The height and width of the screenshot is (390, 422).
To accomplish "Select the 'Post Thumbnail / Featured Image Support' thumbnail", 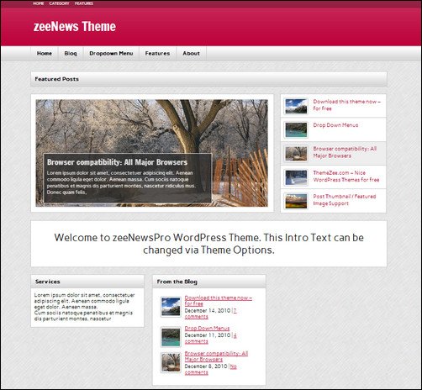I will (296, 201).
